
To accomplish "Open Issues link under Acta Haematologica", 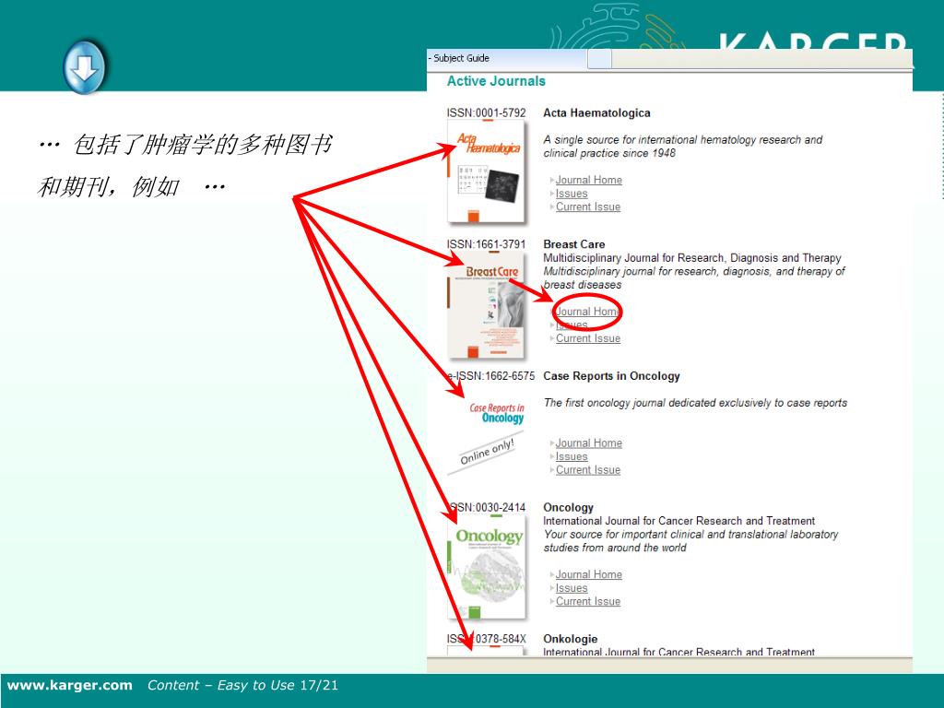I will click(572, 194).
